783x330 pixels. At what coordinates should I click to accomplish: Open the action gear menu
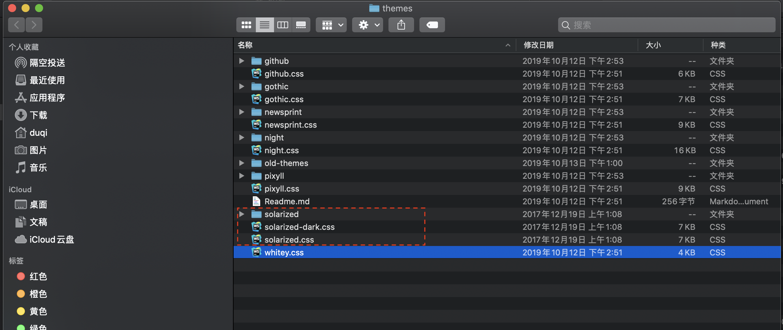[367, 25]
